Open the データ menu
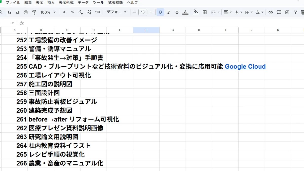 point(83,3)
